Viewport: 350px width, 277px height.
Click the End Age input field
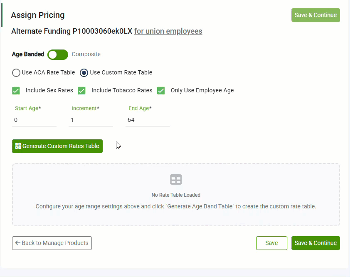(x=148, y=120)
